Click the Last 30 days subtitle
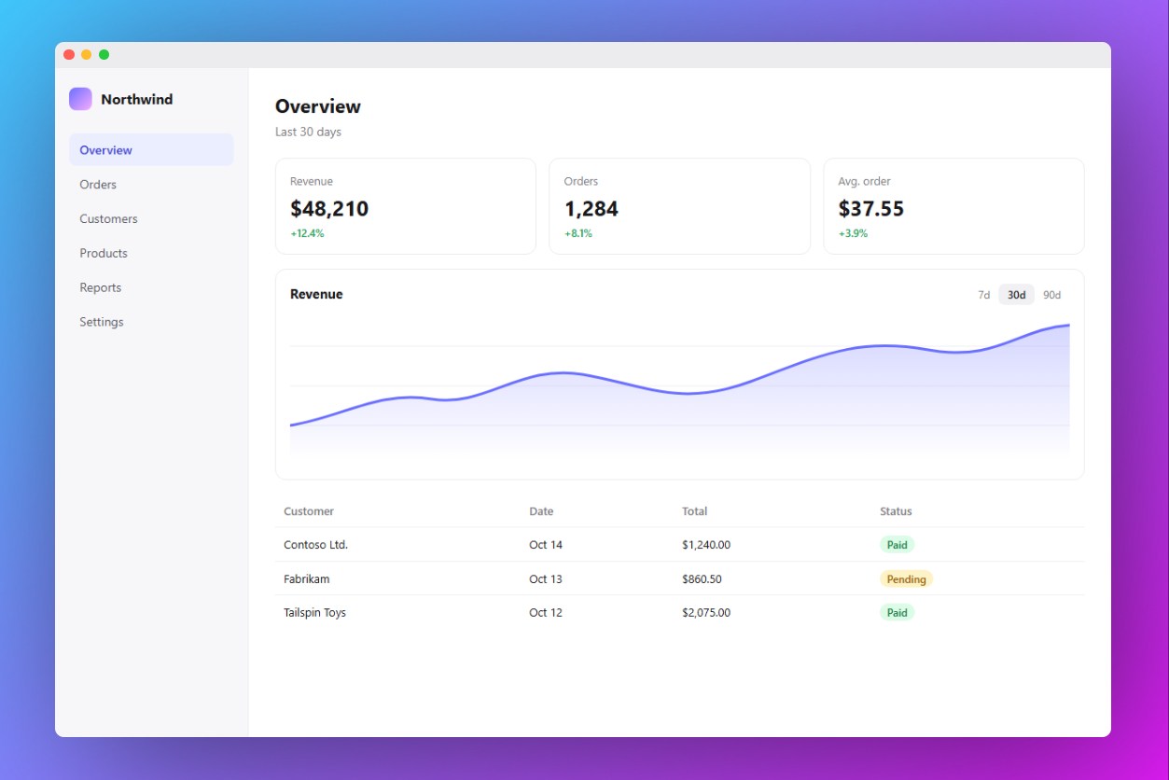This screenshot has width=1169, height=780. pos(308,132)
